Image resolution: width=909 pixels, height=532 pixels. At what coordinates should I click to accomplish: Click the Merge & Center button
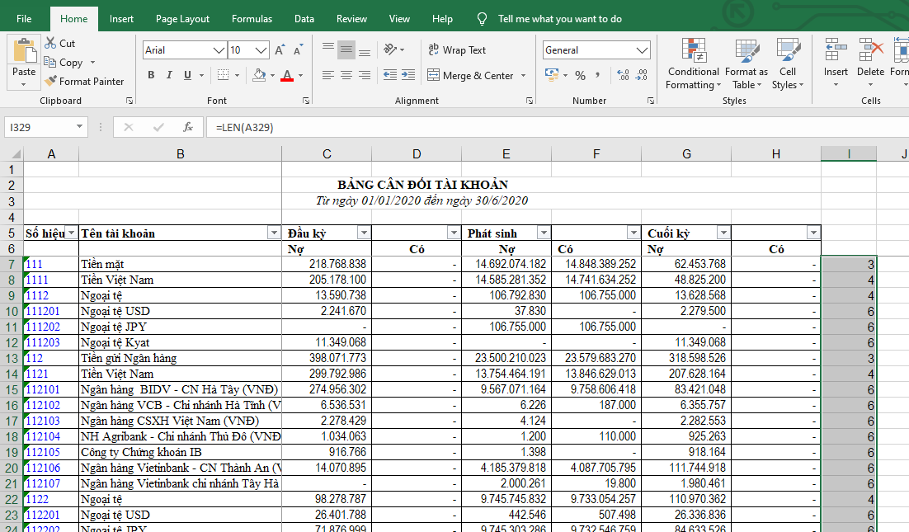pos(470,76)
